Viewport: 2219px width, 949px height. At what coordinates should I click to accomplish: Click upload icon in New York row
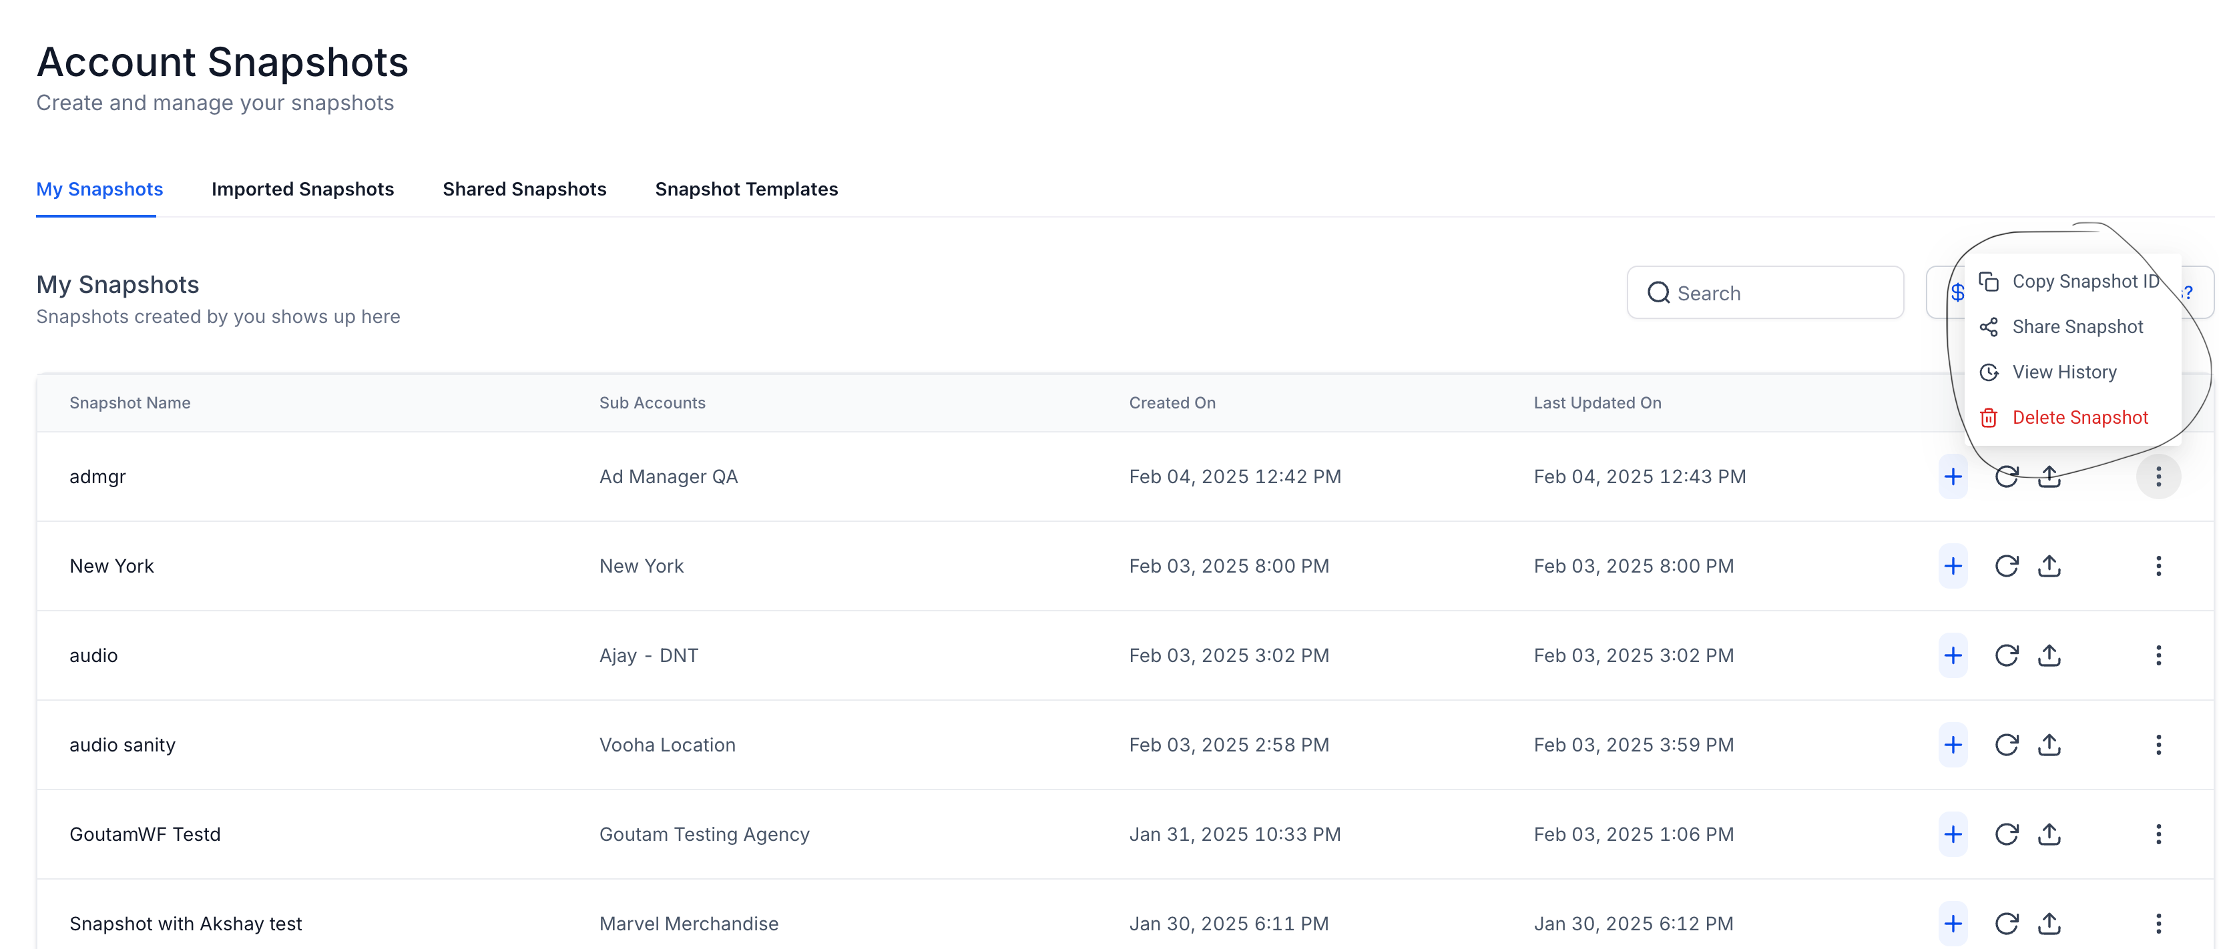2049,566
